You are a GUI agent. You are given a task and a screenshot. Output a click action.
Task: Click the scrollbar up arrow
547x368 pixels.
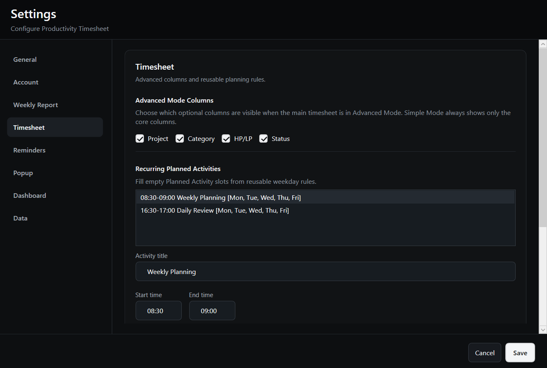pos(543,44)
